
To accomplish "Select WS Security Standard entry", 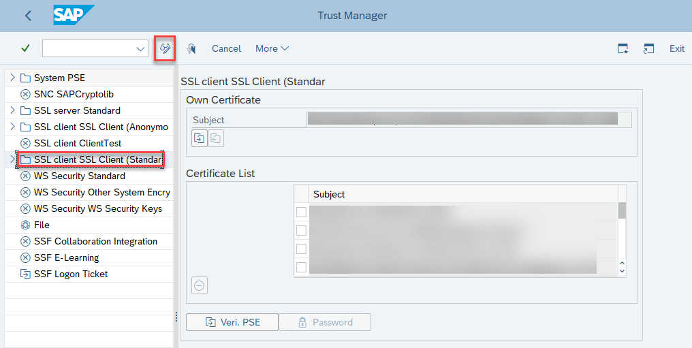I will tap(80, 176).
